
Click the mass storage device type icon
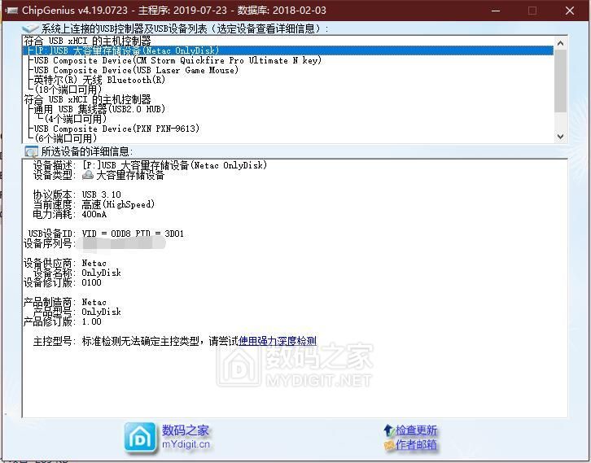88,174
